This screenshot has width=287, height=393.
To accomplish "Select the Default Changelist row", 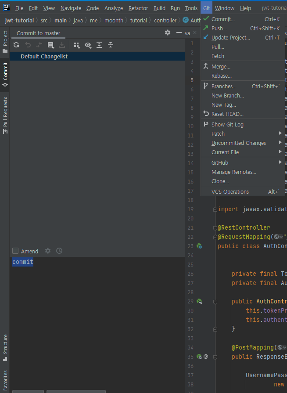I will (97, 56).
